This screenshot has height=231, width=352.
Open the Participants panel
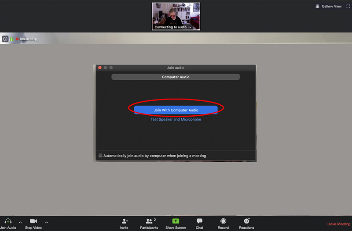tap(149, 224)
